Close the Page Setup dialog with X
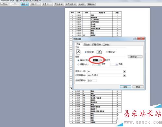The height and width of the screenshot is (127, 162). point(141,38)
